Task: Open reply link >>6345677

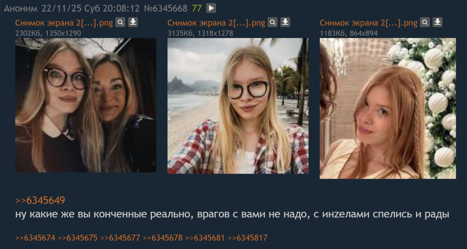Action: (120, 238)
